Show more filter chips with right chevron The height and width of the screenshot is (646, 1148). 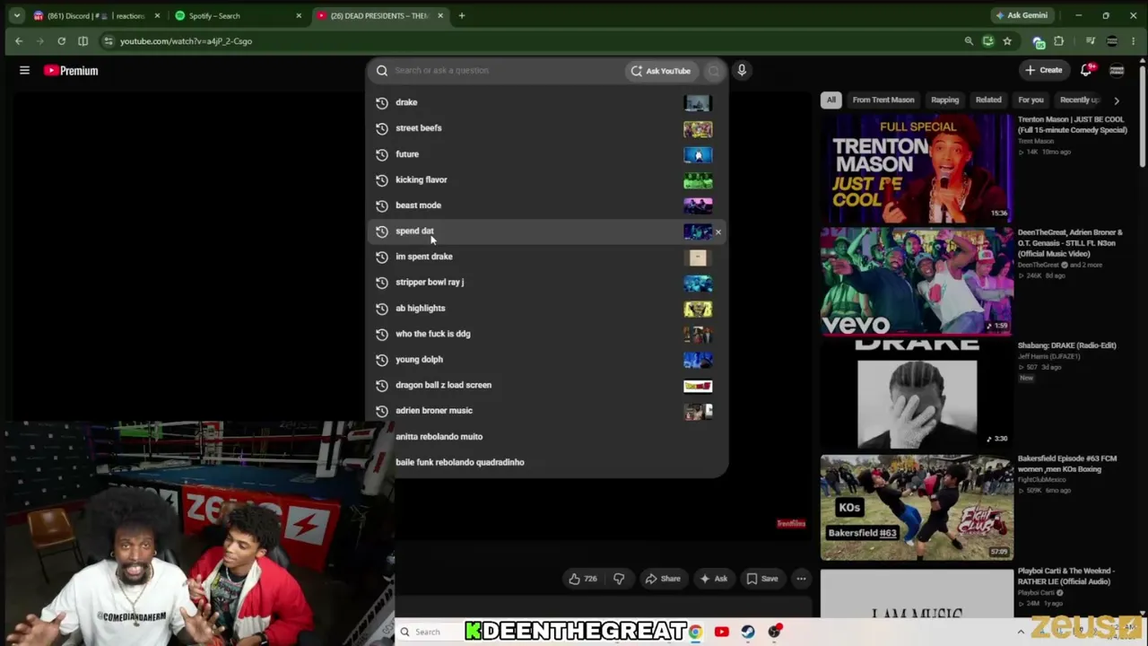coord(1117,100)
